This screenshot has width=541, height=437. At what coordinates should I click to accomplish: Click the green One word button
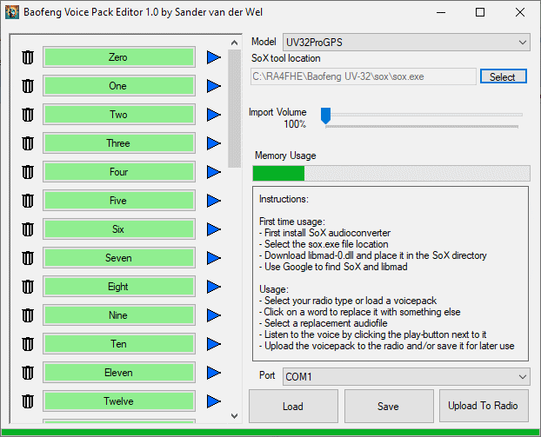click(119, 86)
